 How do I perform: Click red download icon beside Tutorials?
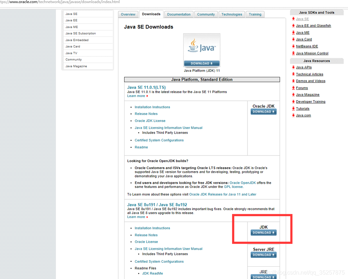pos(294,109)
